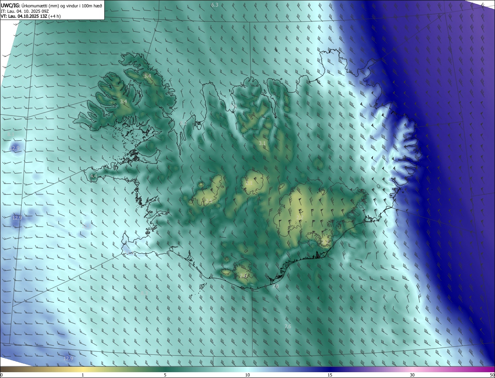Click the '7.8' value label on the map
Image resolution: width=495 pixels, height=378 pixels.
[x=275, y=286]
